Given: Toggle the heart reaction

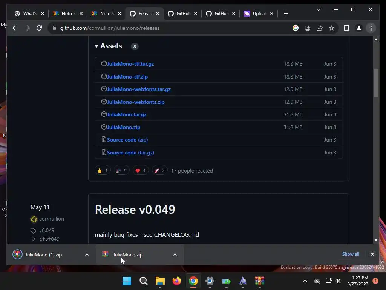Looking at the screenshot, I should pos(141,171).
